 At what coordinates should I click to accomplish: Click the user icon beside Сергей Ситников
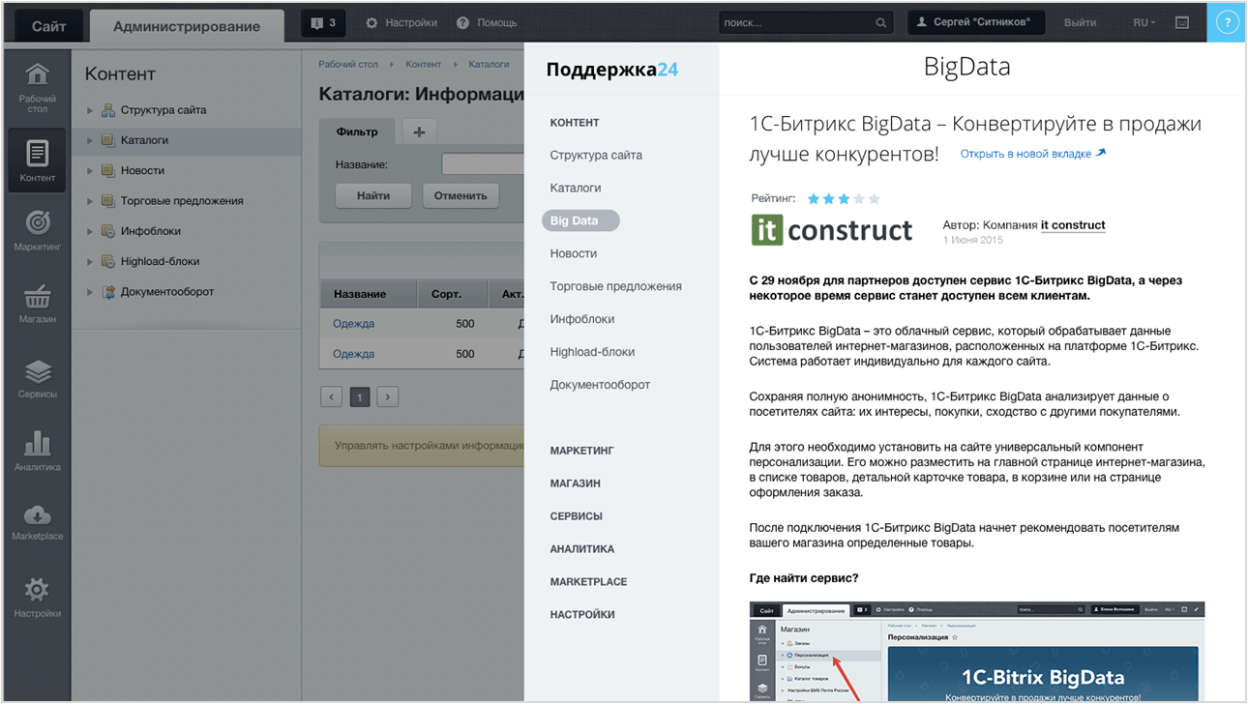(921, 22)
